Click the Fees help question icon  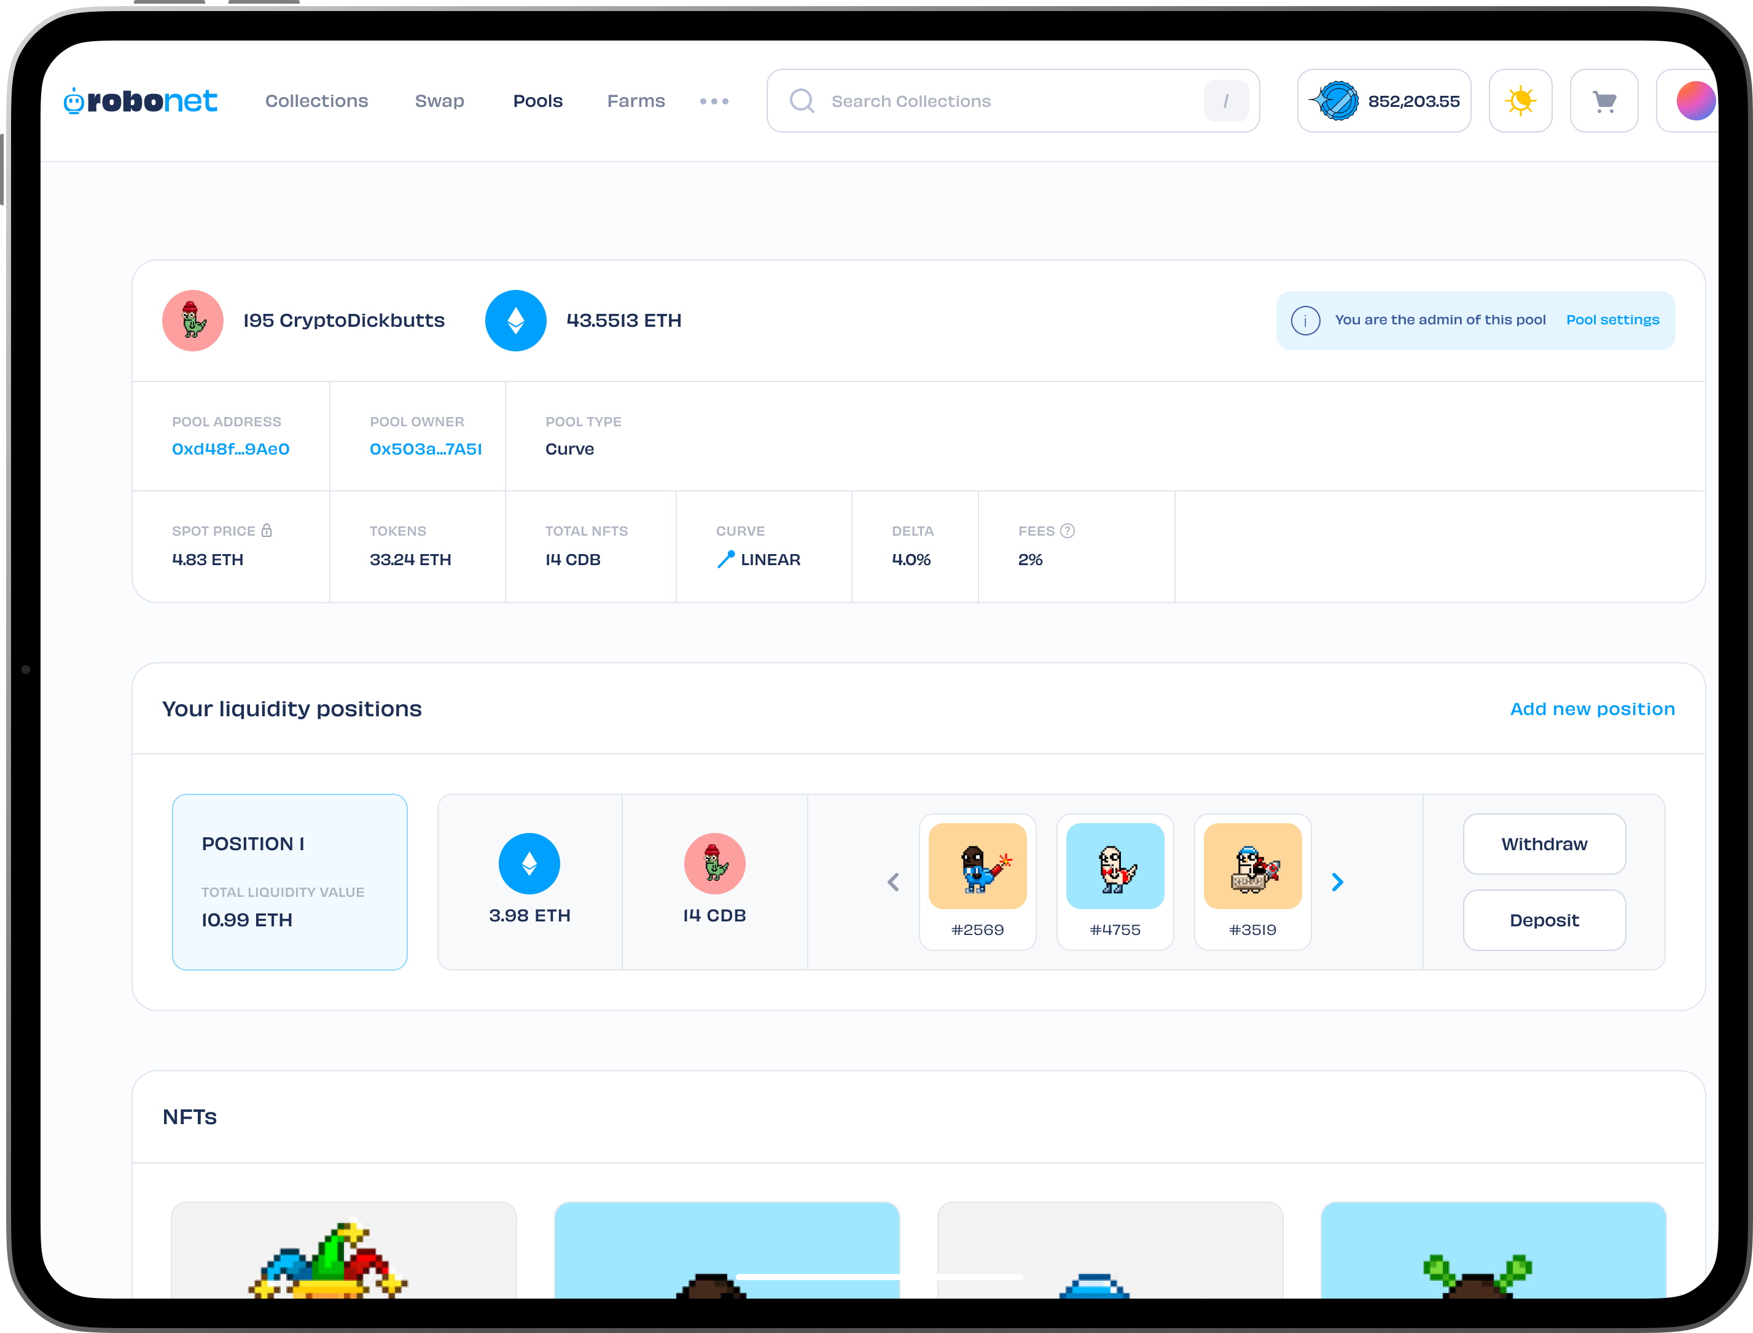1068,531
